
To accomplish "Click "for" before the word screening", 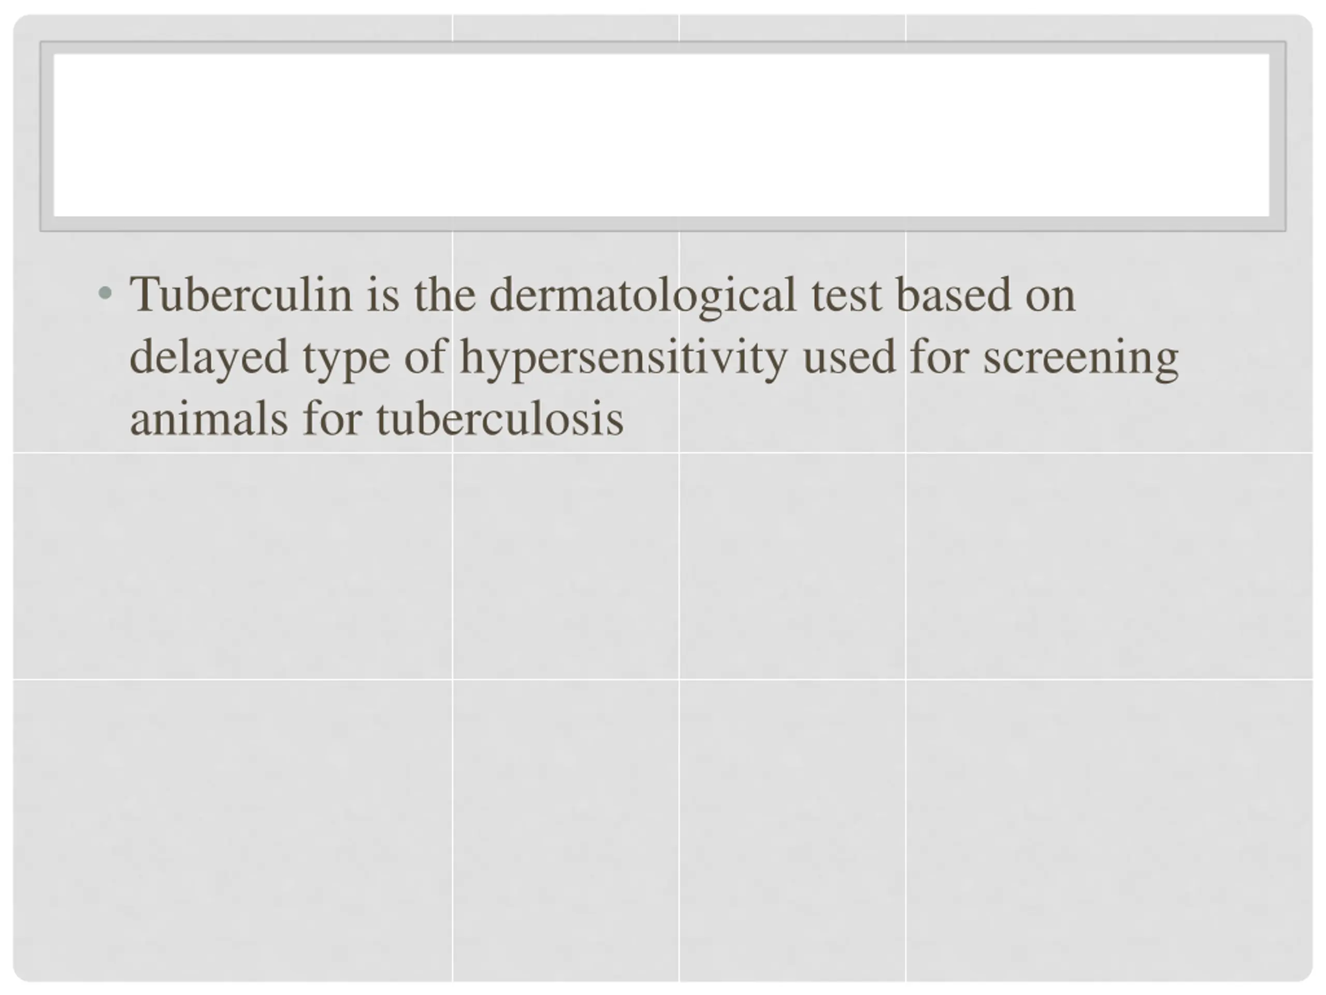I will (x=939, y=358).
